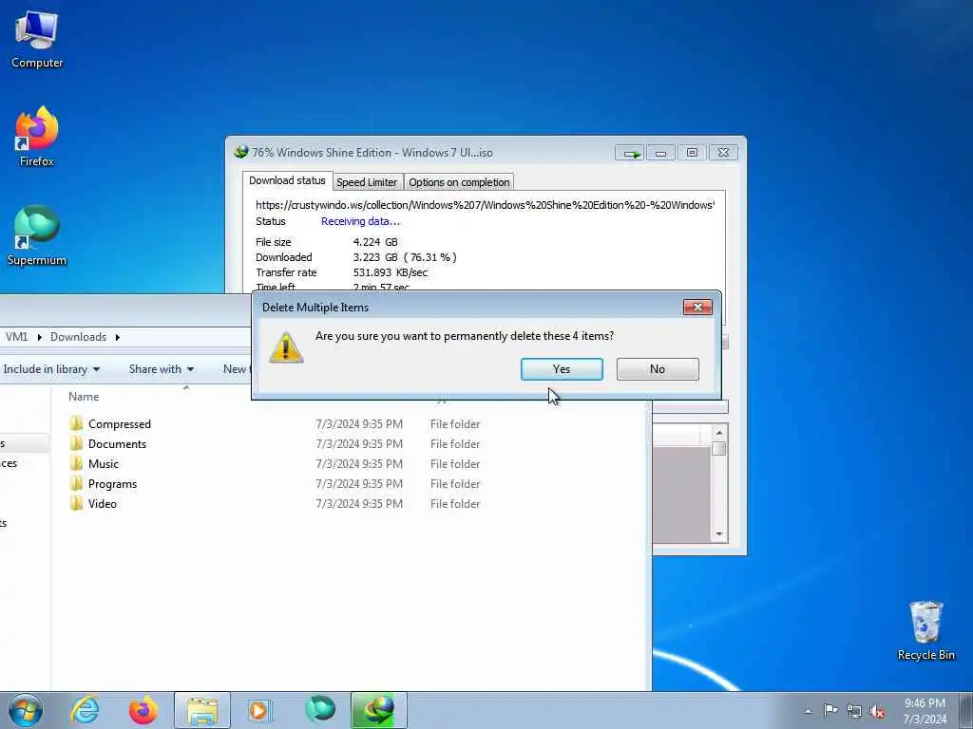Switch to Windows Explorer in taskbar
This screenshot has height=729, width=973.
pos(202,710)
